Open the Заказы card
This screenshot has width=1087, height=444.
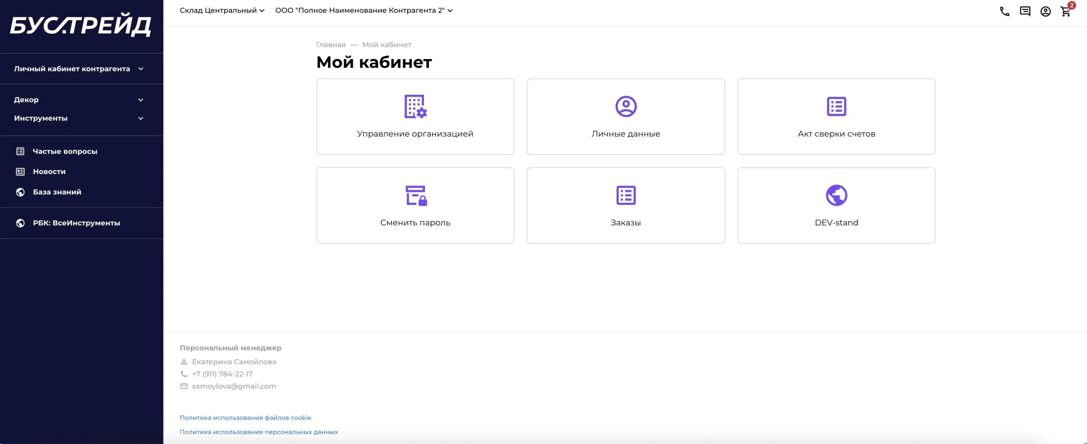[x=626, y=205]
